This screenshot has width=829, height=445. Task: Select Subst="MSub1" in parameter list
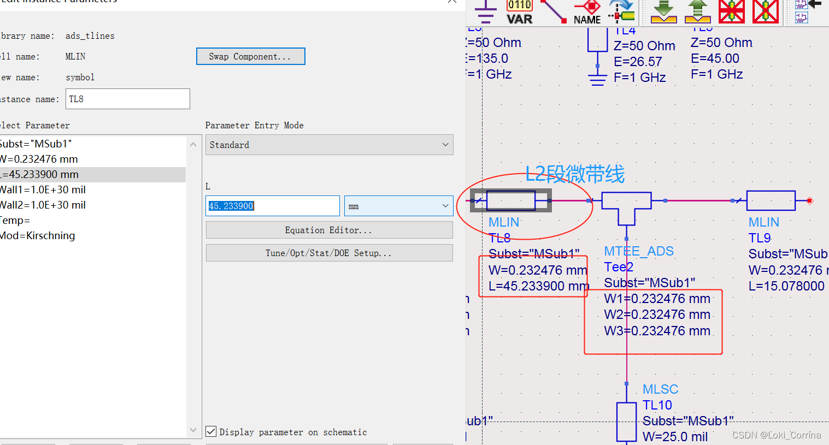[x=93, y=144]
